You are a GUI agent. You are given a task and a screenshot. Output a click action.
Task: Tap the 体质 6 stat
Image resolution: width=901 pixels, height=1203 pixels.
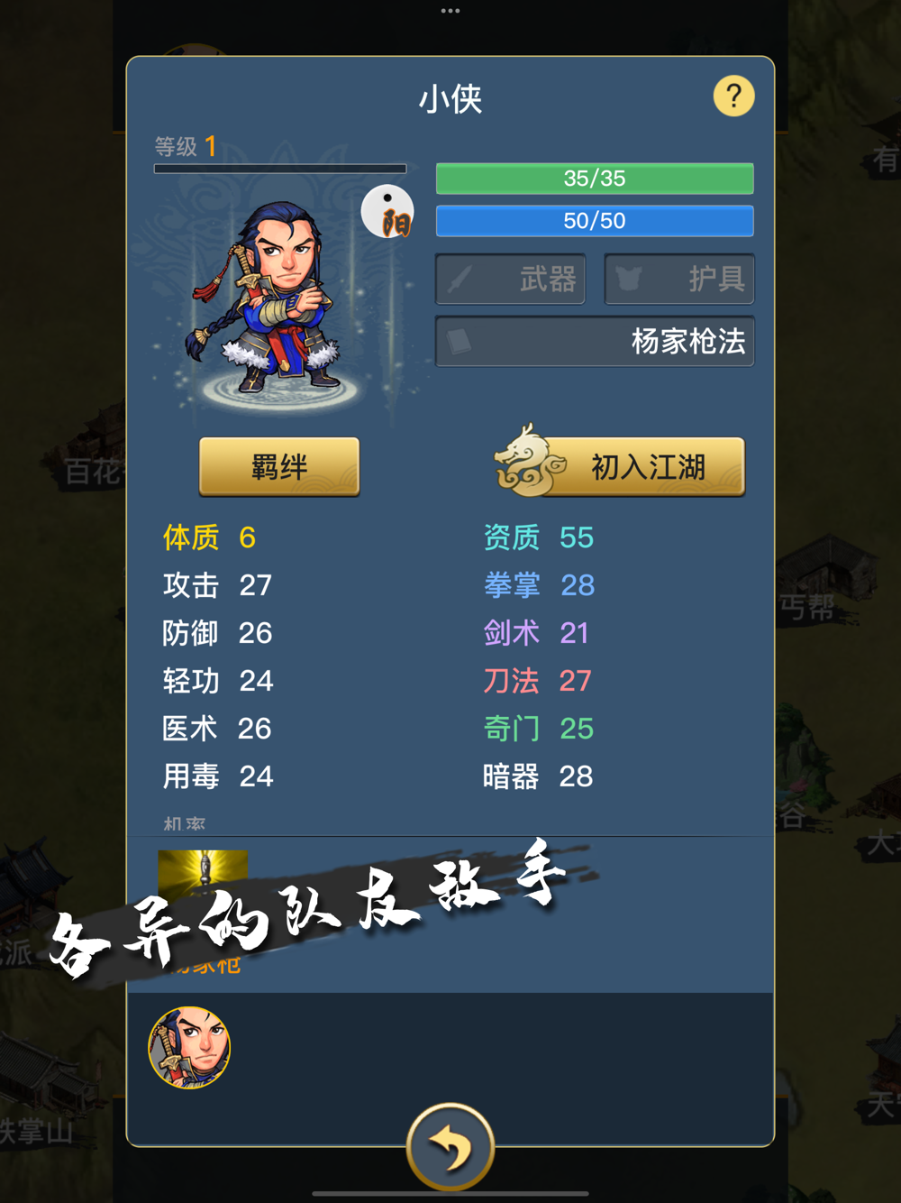coord(210,537)
